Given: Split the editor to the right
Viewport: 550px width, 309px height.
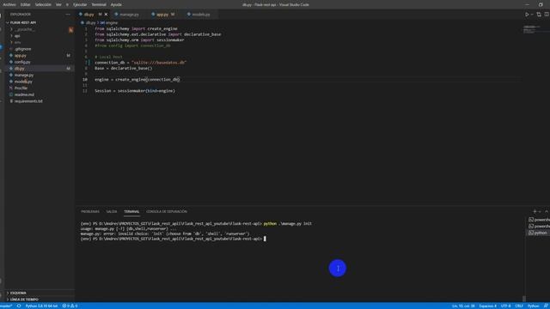Looking at the screenshot, I should tap(547, 15).
